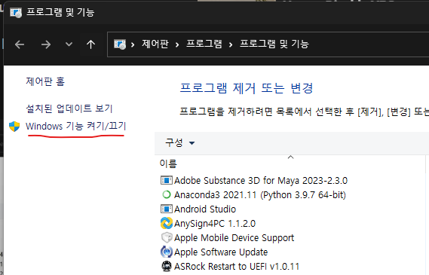Click the AnySign4PC icon

click(167, 223)
